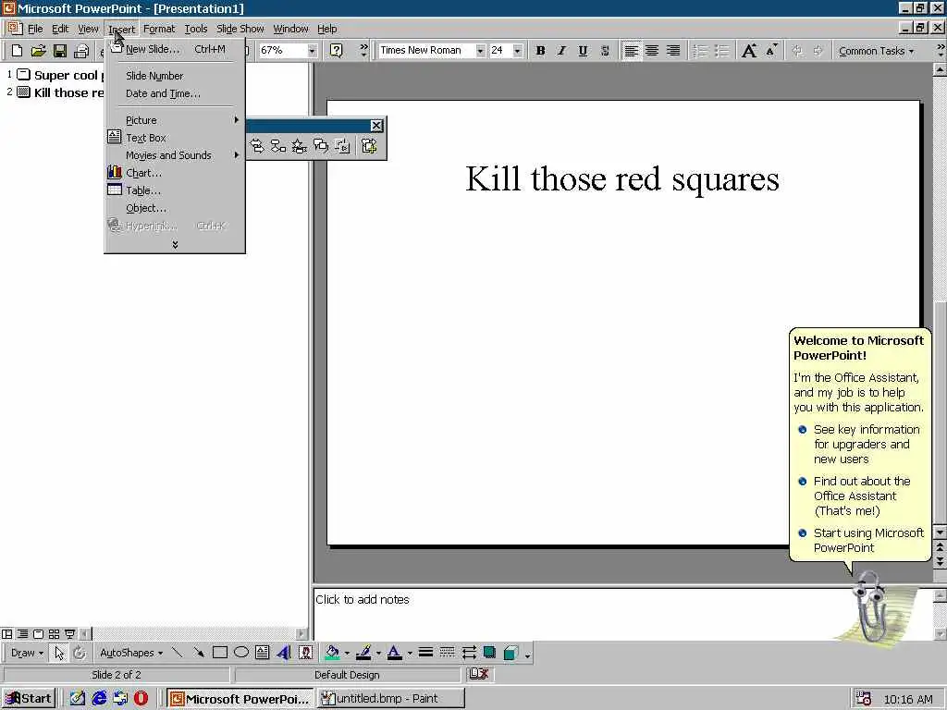Align text to the left
This screenshot has height=710, width=947.
[631, 51]
